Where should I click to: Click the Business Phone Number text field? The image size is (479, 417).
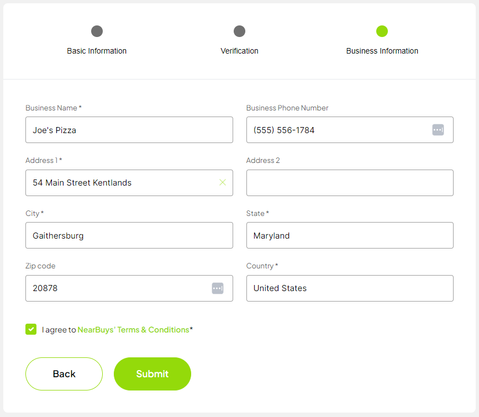tap(337, 130)
